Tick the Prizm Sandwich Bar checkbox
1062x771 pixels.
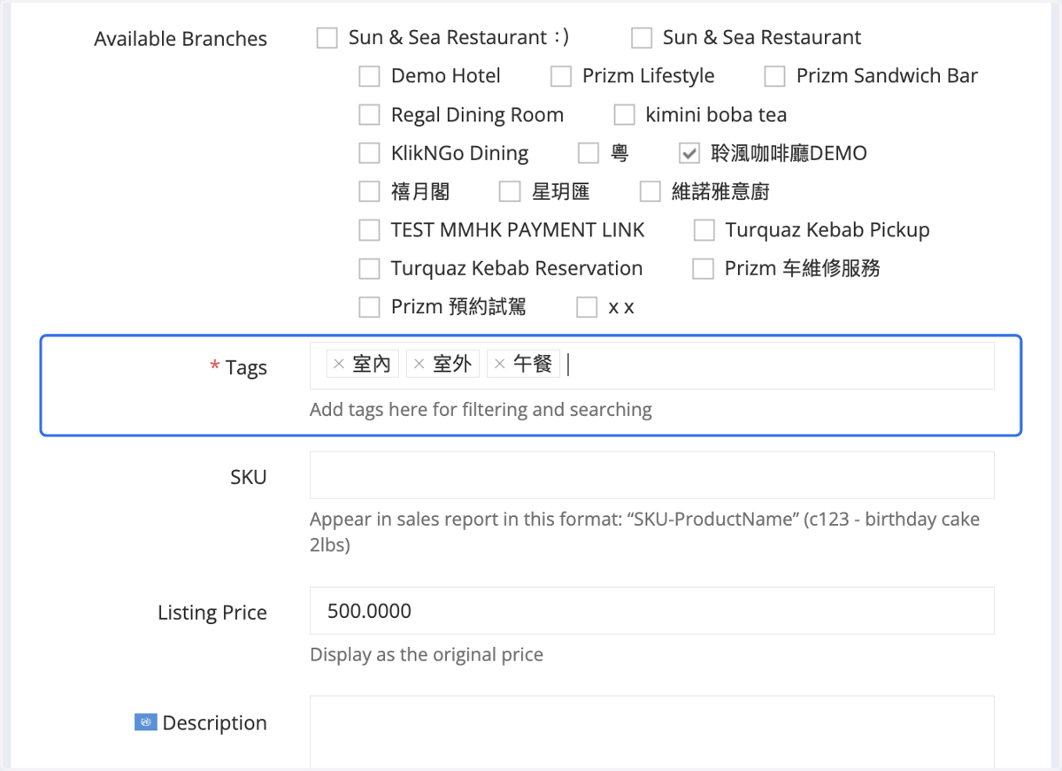(774, 77)
